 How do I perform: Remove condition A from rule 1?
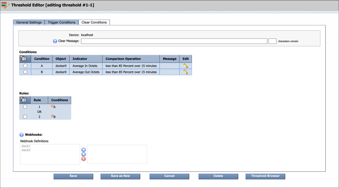click(x=52, y=107)
